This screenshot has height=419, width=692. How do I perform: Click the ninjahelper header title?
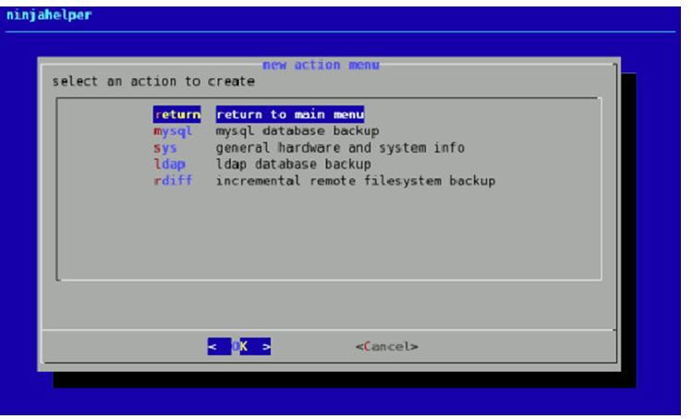pyautogui.click(x=49, y=15)
